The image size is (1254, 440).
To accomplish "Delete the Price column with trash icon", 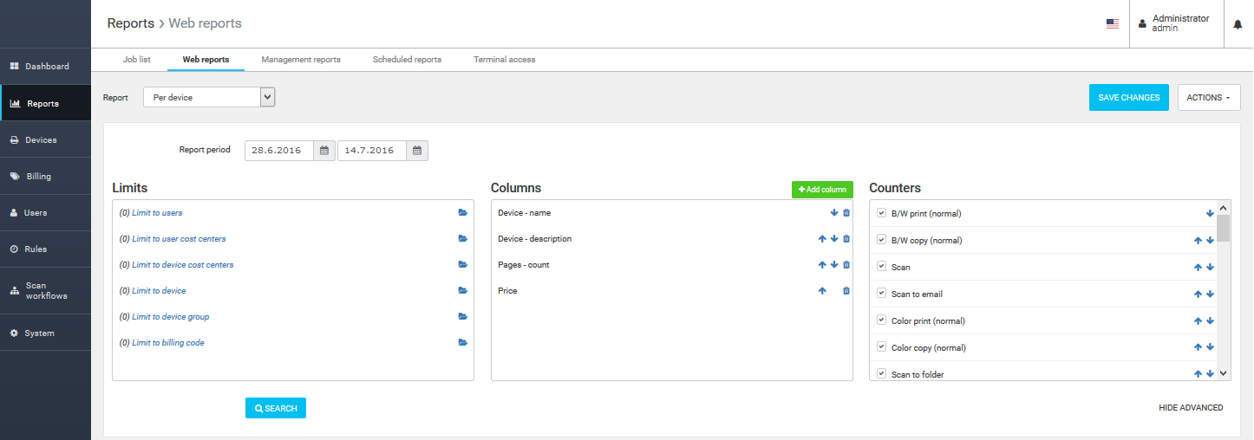I will point(846,291).
